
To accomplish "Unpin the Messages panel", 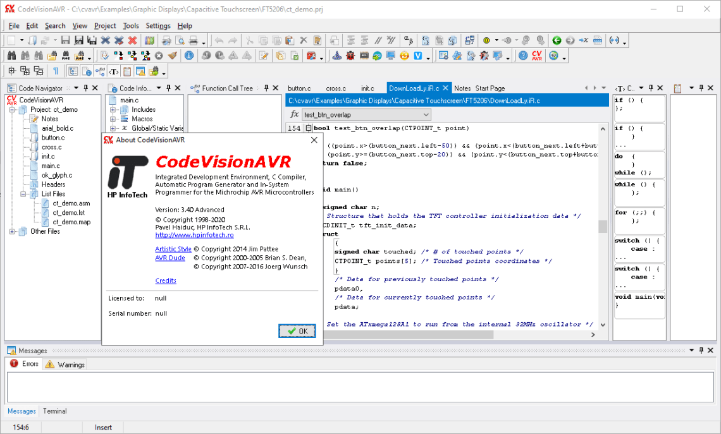I will [702, 351].
